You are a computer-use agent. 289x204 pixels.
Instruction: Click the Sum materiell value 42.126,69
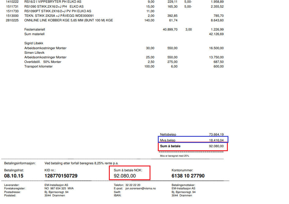[x=216, y=34]
